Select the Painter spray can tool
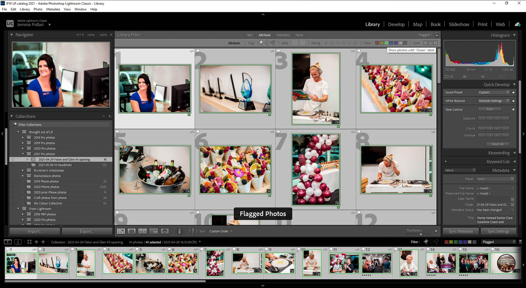This screenshot has width=526, height=288. click(x=179, y=231)
